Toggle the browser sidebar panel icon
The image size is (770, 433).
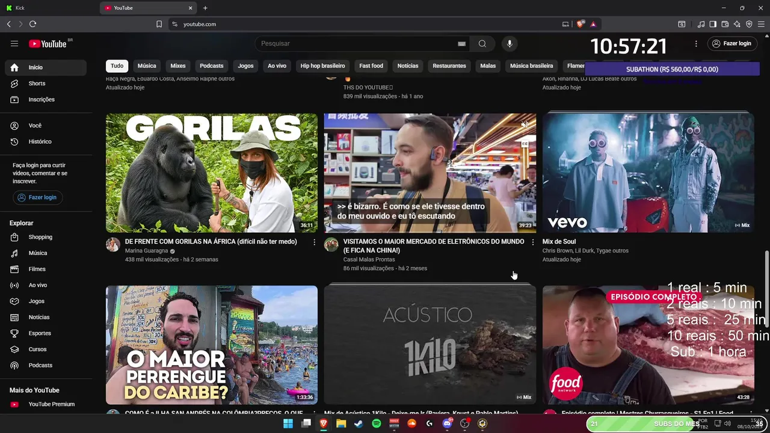tap(713, 24)
